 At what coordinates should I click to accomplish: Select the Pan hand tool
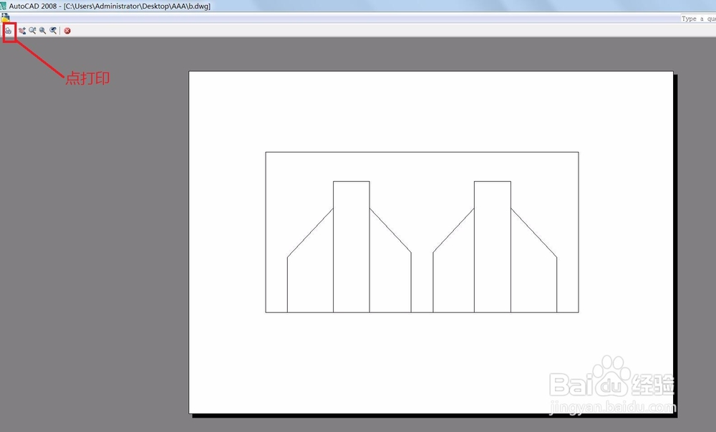point(22,31)
